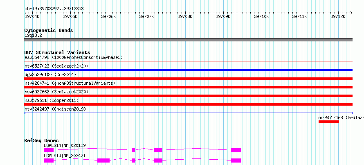Click the RefSeq Genes track title
Viewport: 364px width, 165px height.
pos(42,140)
